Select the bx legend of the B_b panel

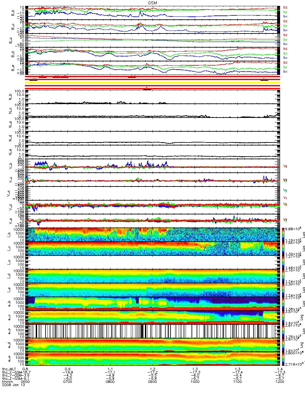(285, 16)
